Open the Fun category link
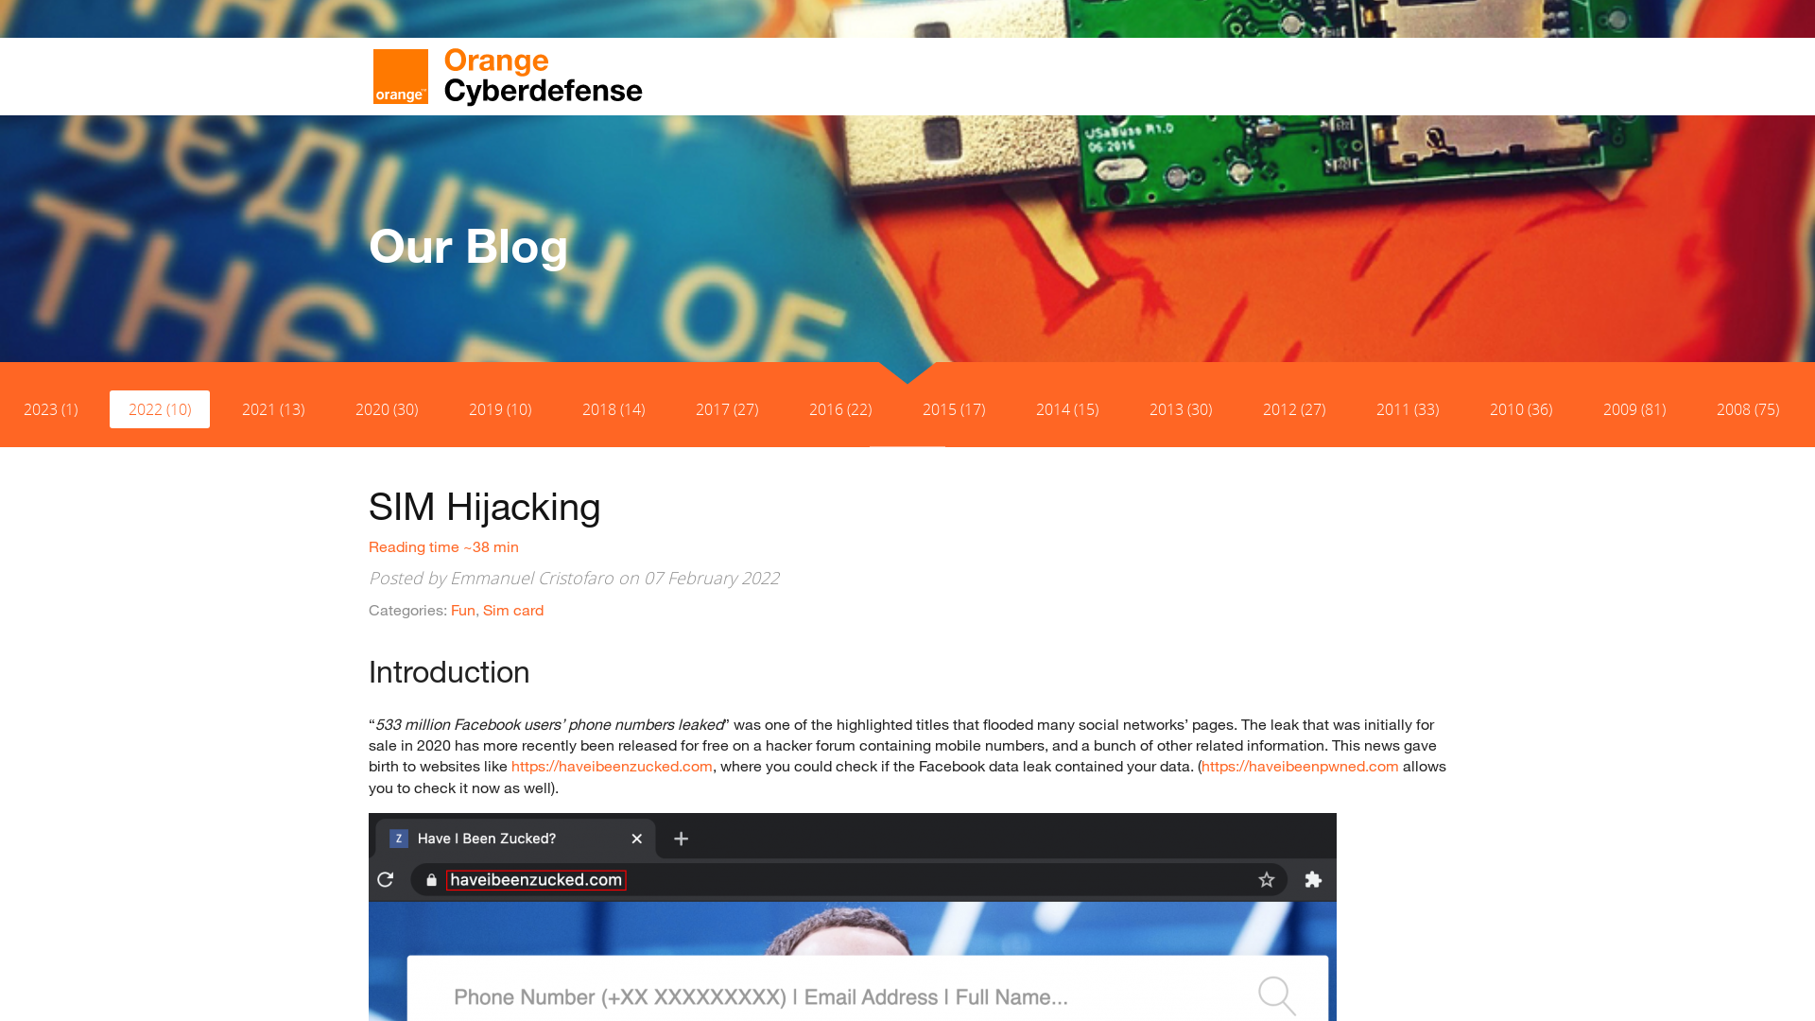The image size is (1815, 1021). click(462, 611)
